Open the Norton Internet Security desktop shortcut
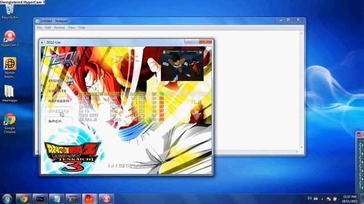This screenshot has width=364, height=204. (10, 68)
